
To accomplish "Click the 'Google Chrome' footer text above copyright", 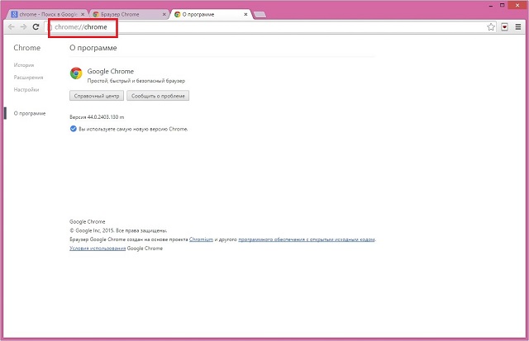I will [88, 222].
